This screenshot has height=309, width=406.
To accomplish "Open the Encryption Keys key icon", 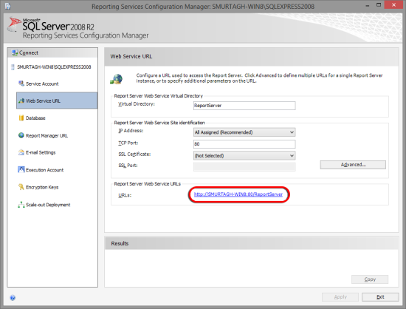I will (x=21, y=186).
